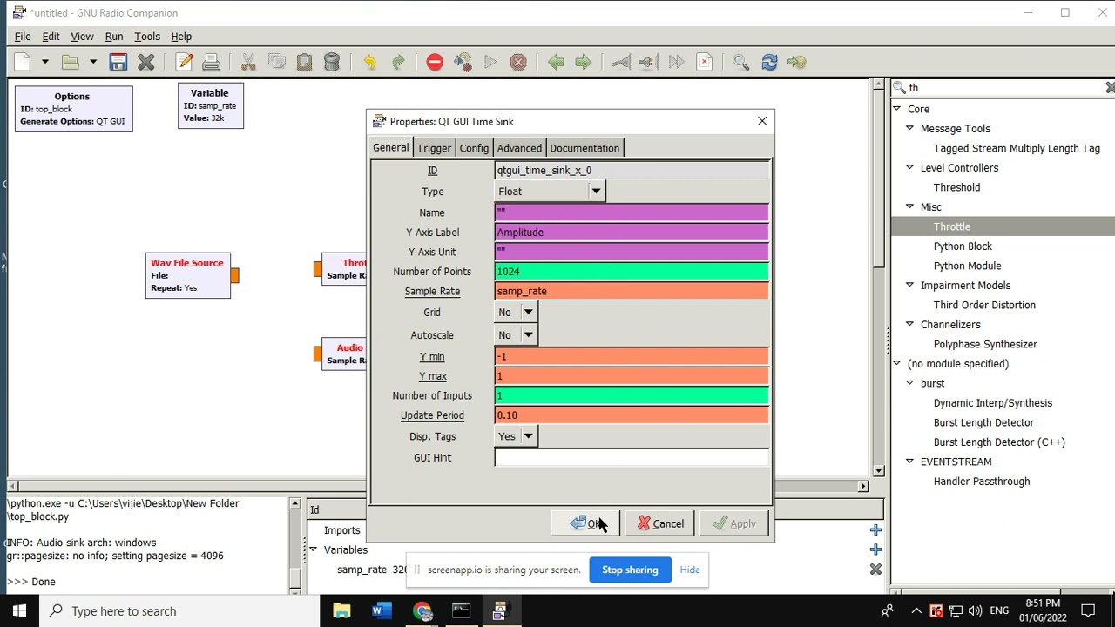Open the Autoscale No dropdown
This screenshot has width=1115, height=627.
point(528,335)
